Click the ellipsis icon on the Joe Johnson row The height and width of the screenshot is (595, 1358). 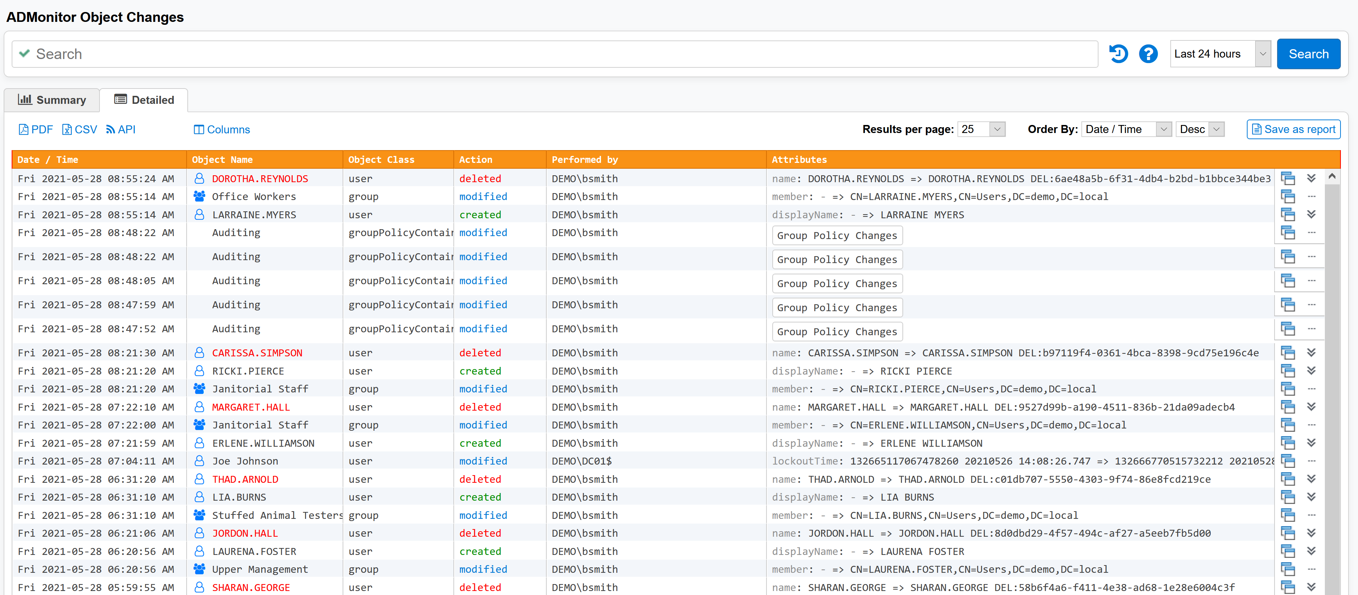[1311, 461]
